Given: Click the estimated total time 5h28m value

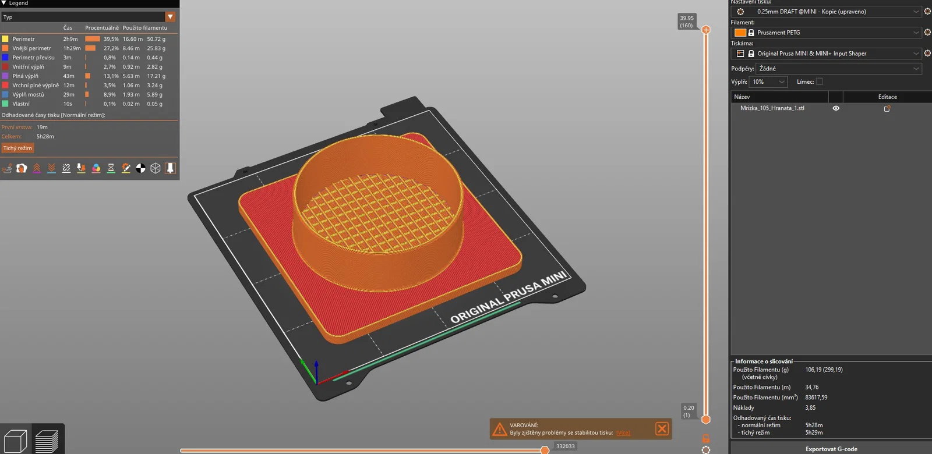Looking at the screenshot, I should coord(45,137).
